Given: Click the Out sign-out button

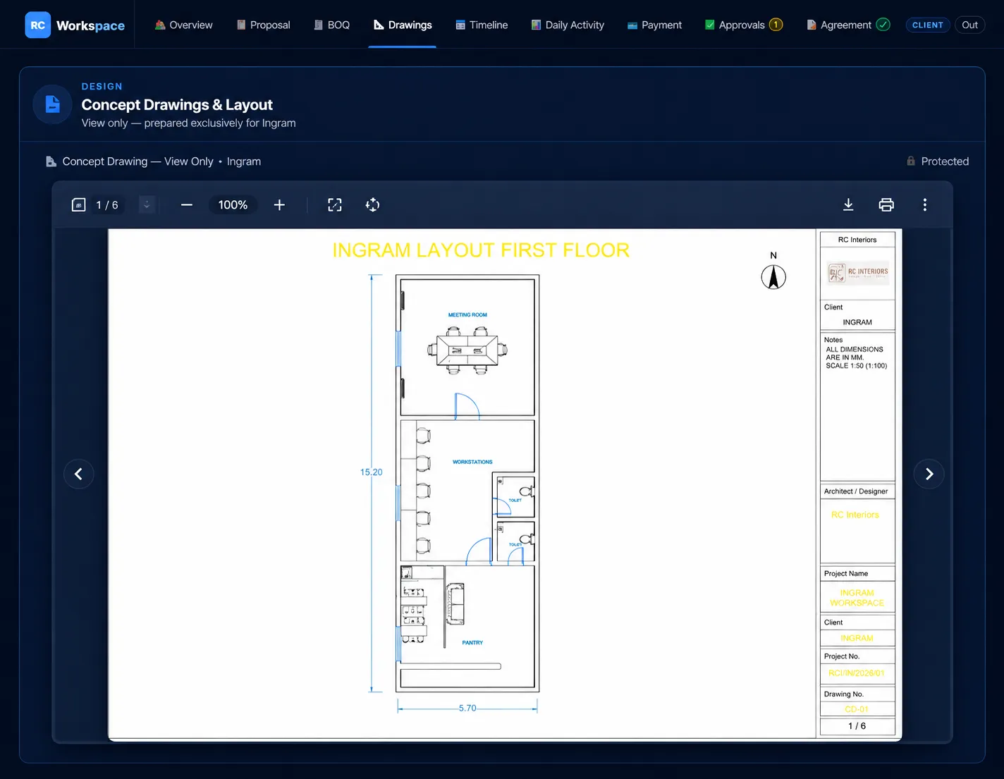Looking at the screenshot, I should (x=969, y=25).
